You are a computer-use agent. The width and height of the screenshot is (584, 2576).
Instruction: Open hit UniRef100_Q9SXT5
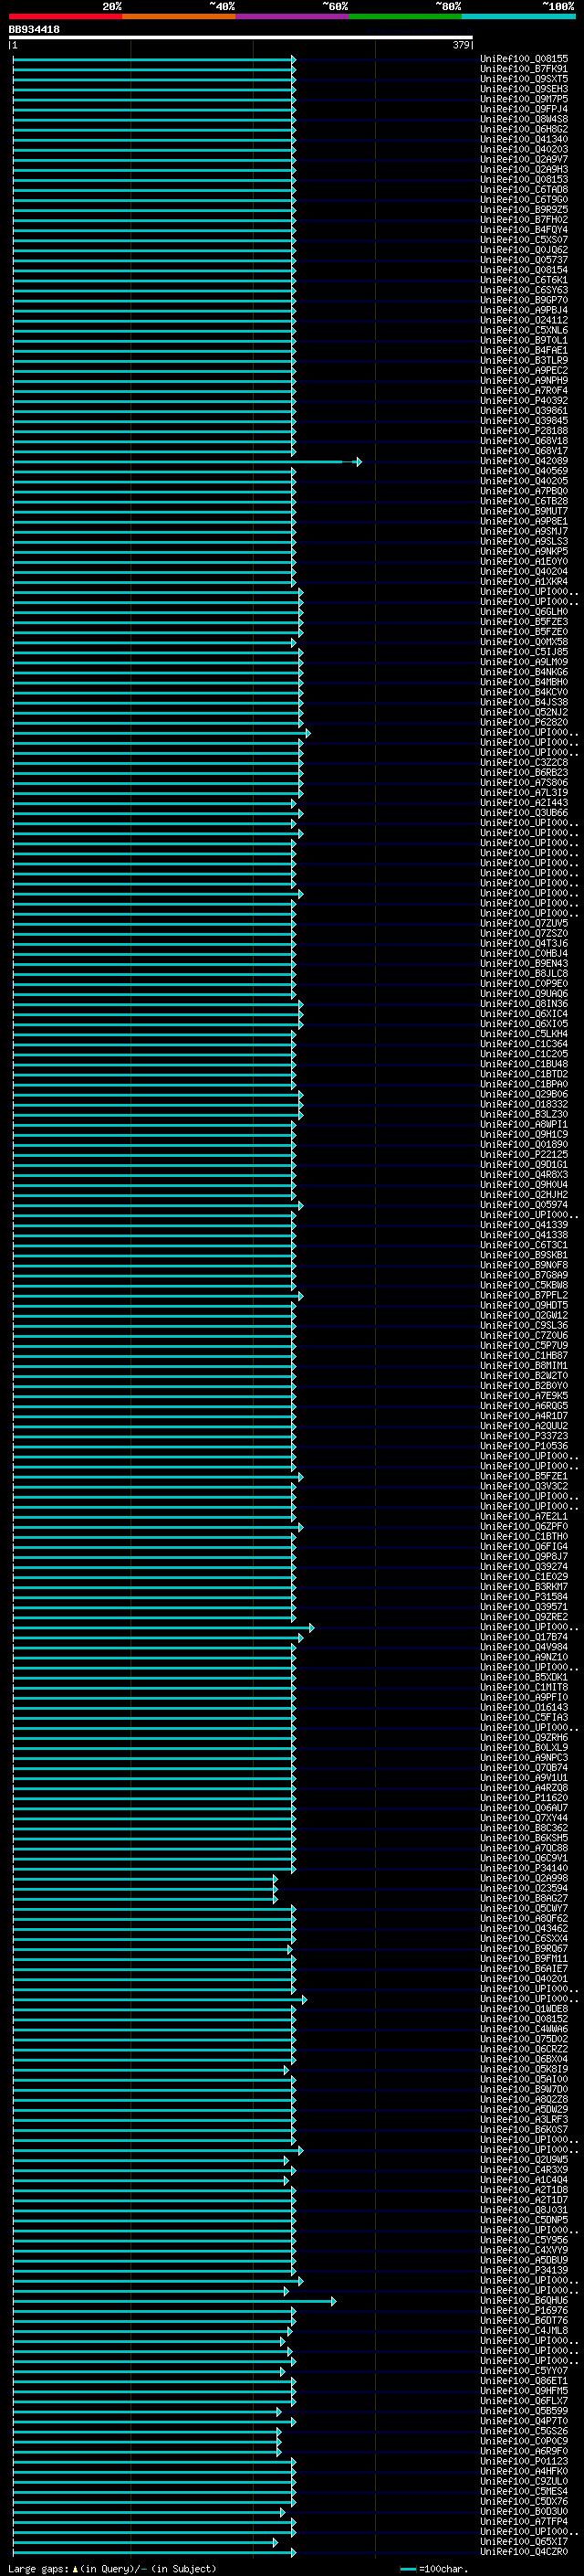(524, 79)
